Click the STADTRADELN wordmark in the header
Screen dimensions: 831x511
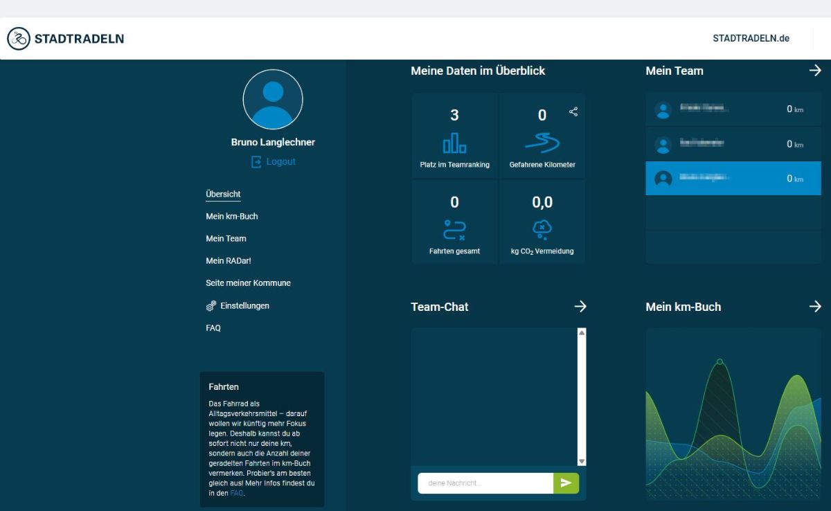(79, 39)
